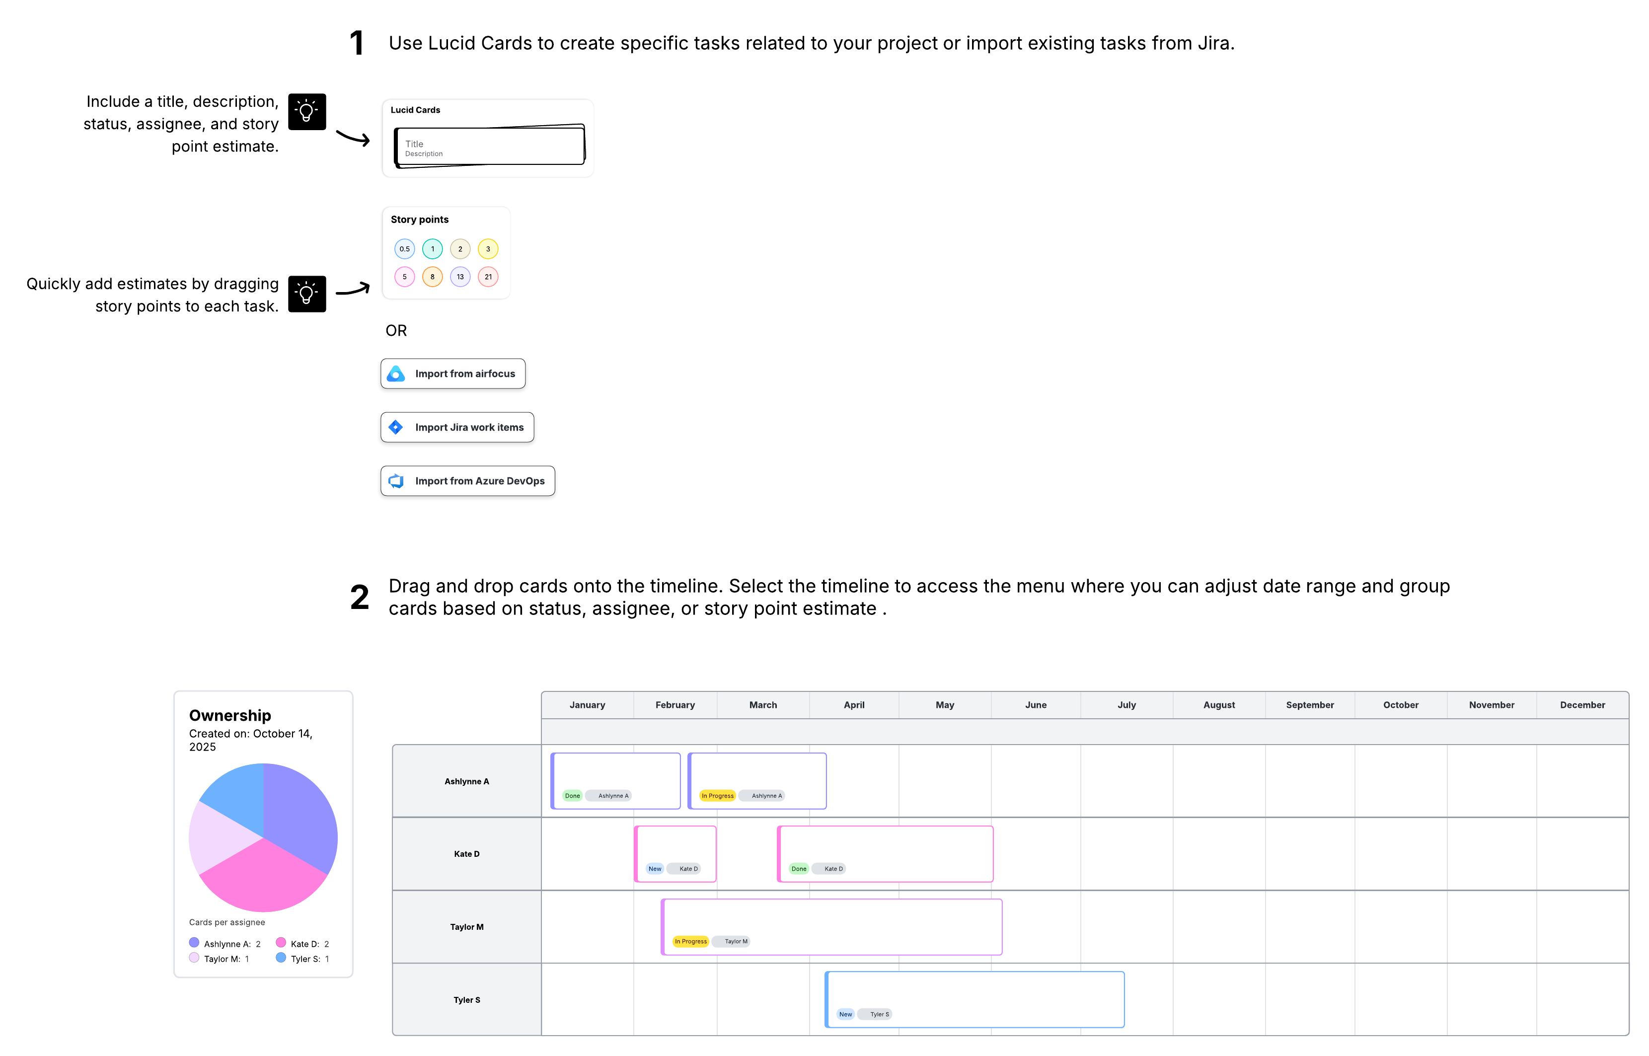Select the 13 story point estimate
The width and height of the screenshot is (1649, 1056).
click(x=460, y=276)
